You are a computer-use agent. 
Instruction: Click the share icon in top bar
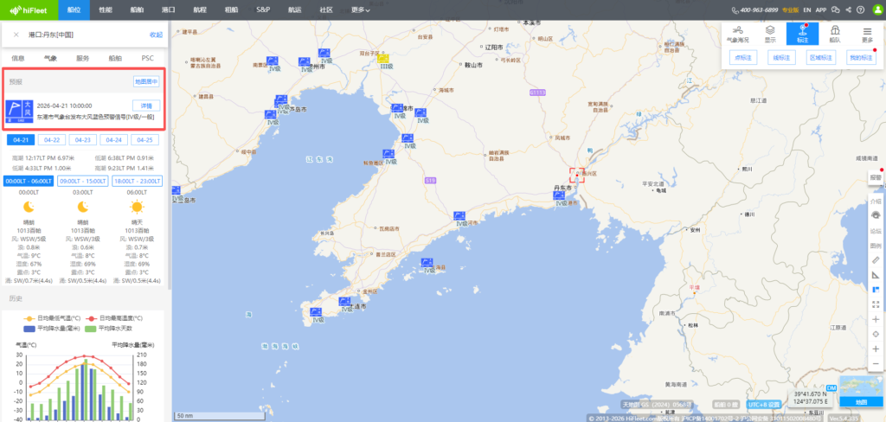[x=847, y=10]
